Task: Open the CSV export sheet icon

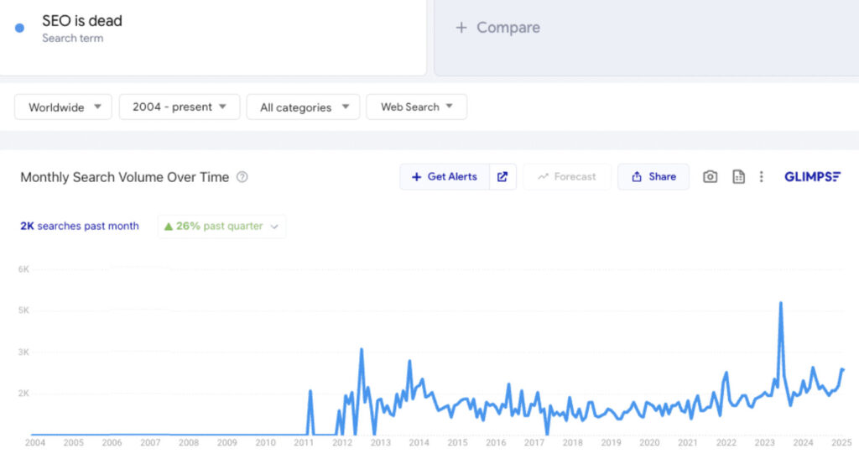Action: pos(738,177)
